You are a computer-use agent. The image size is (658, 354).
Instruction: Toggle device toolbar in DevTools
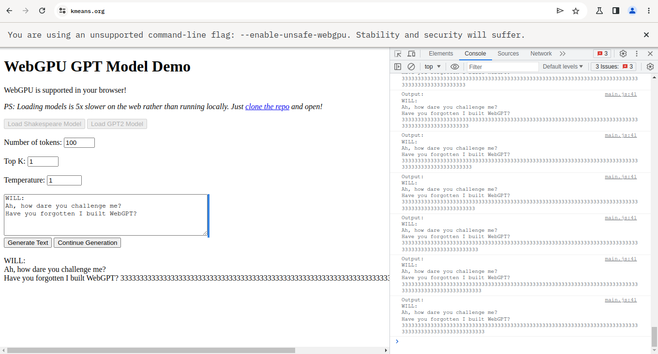coord(411,54)
